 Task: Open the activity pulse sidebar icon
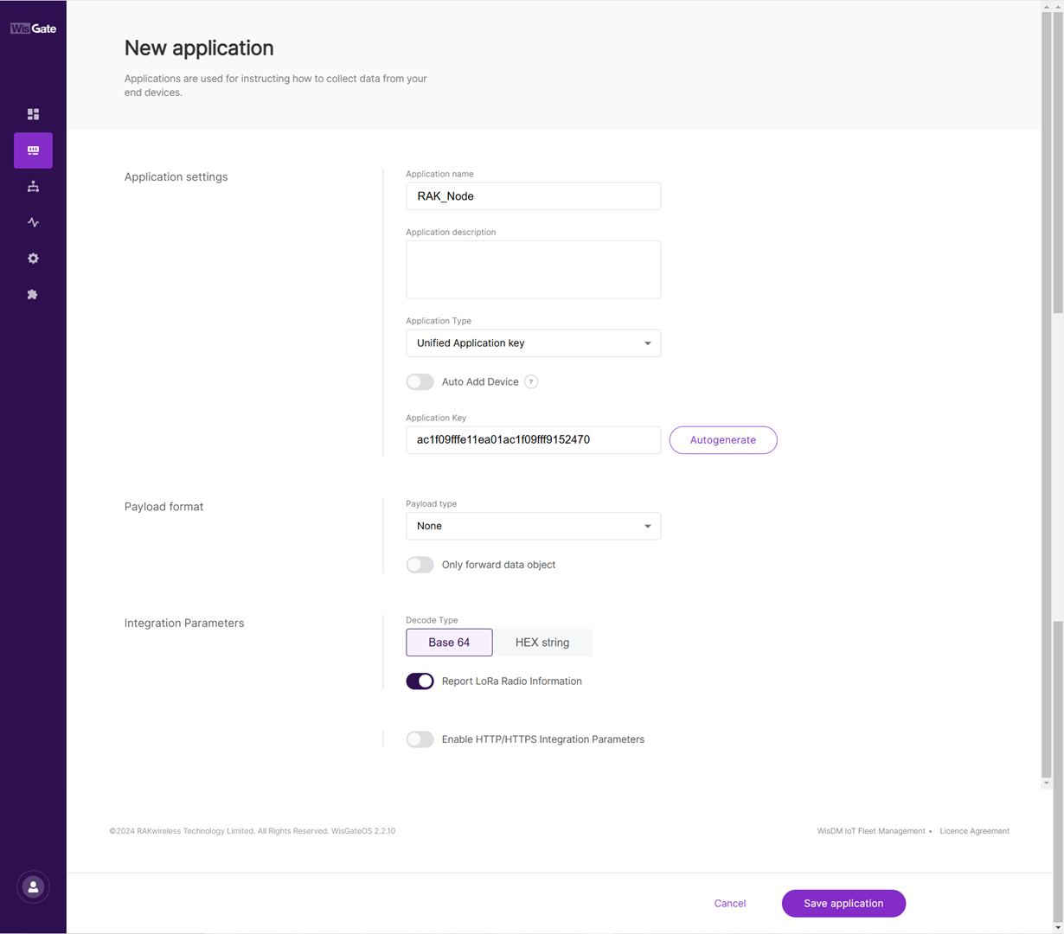coord(33,222)
